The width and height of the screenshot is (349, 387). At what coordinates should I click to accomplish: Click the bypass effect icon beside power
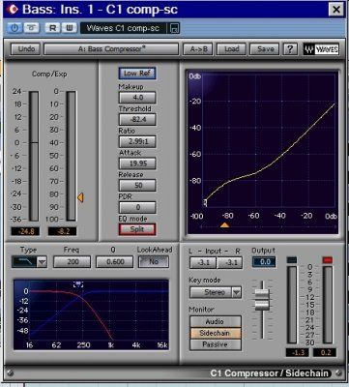31,28
